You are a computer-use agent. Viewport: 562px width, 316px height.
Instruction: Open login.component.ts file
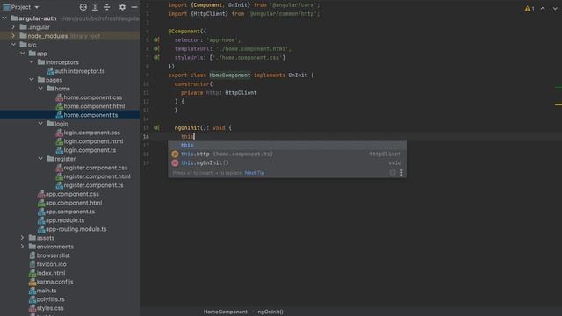90,150
